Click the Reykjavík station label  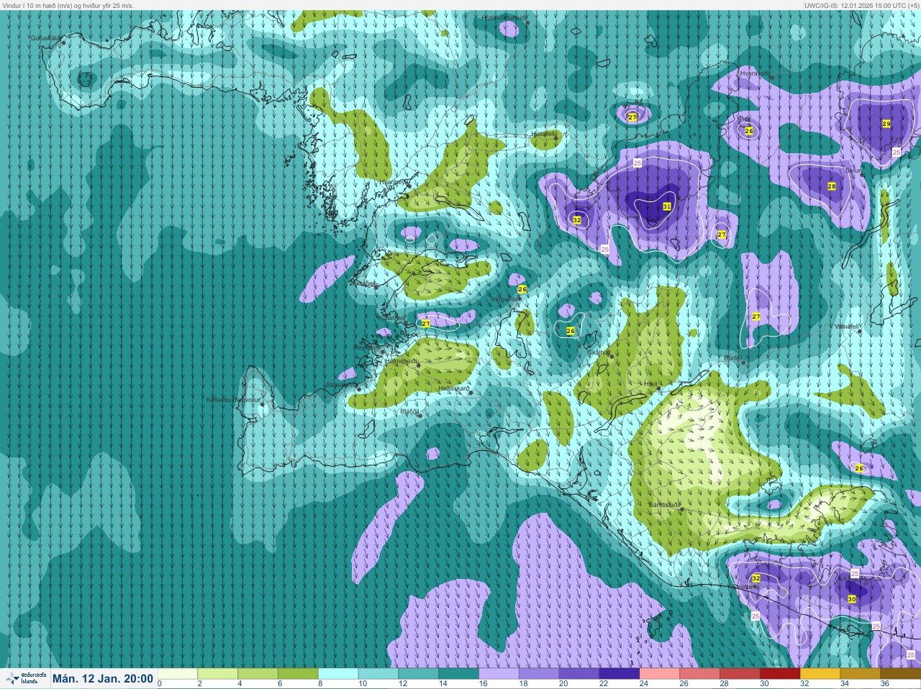(368, 347)
